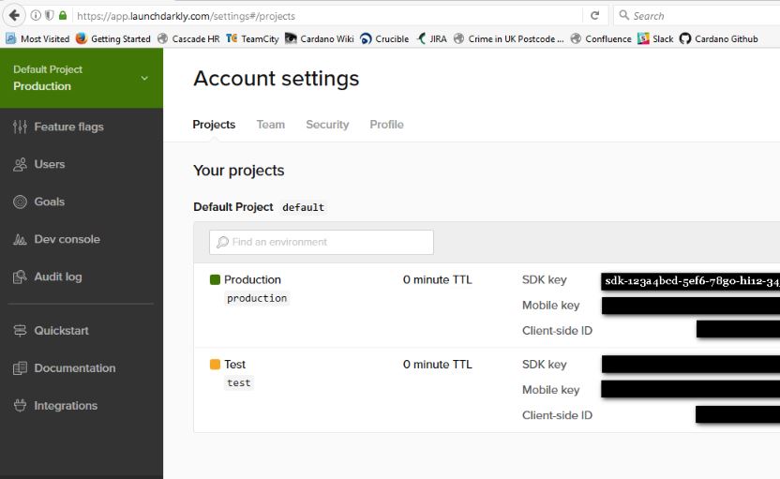Open the Slack bookmark
This screenshot has height=479, width=780.
click(655, 38)
